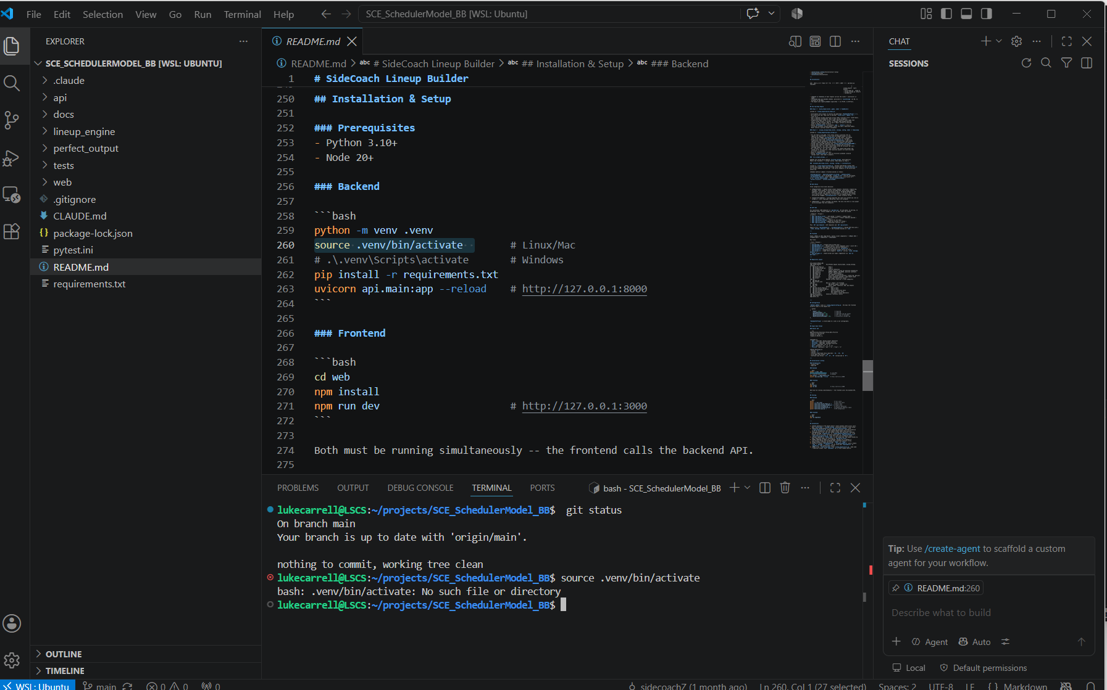The image size is (1107, 690).
Task: Open the Copilot chat icon in title bar
Action: pyautogui.click(x=753, y=14)
